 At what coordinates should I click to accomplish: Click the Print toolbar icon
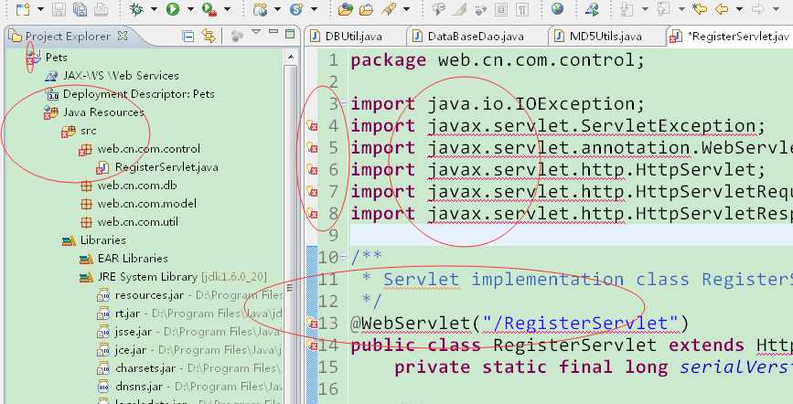coord(102,9)
